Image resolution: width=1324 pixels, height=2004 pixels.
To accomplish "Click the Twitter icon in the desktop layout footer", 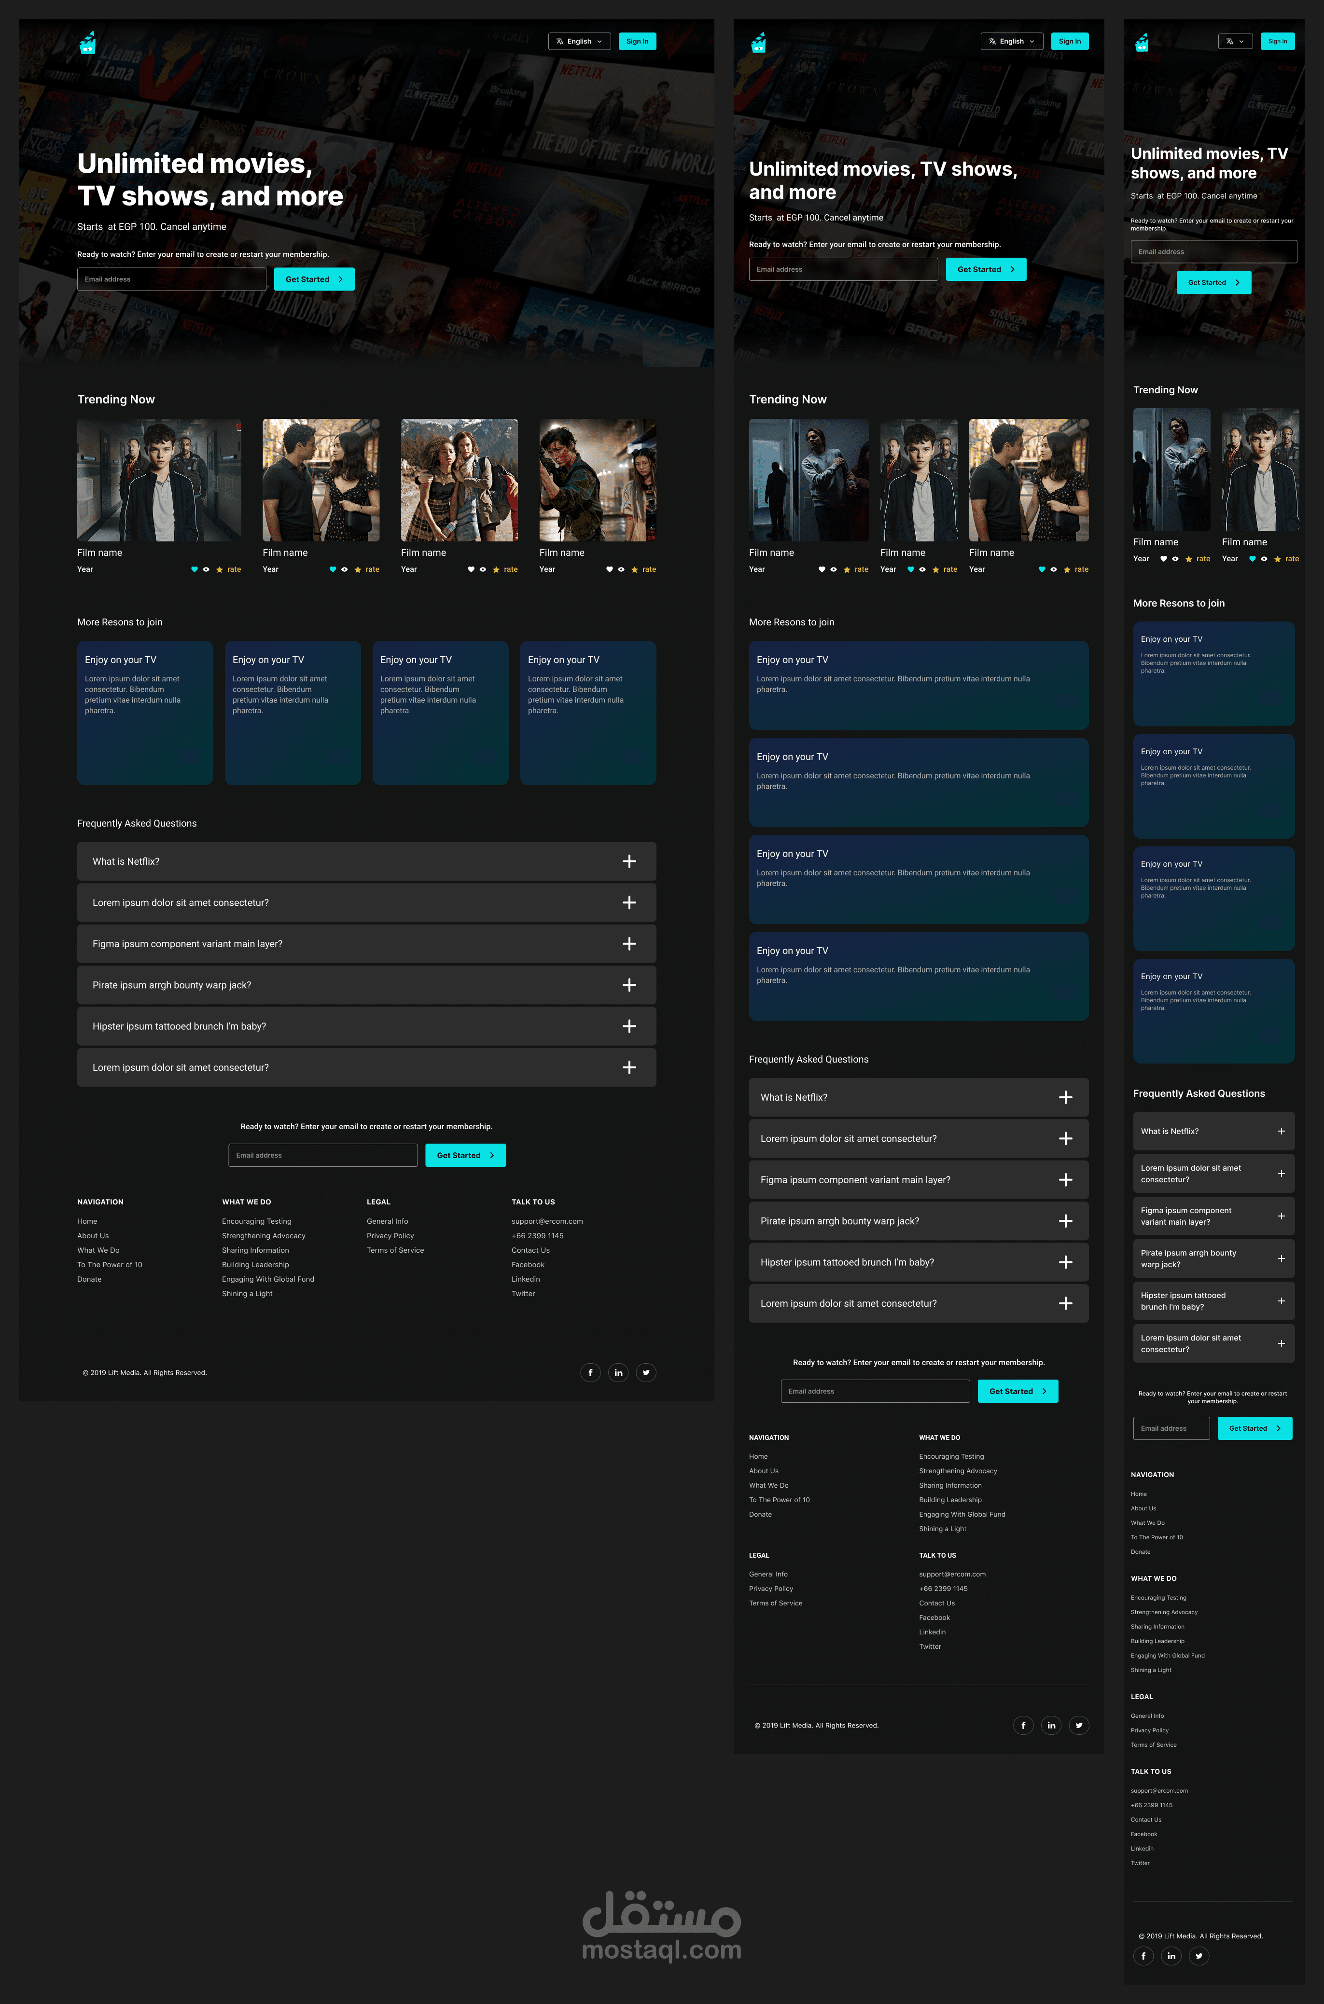I will 646,1372.
